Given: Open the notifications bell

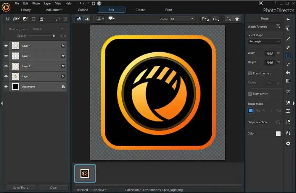Looking at the screenshot, I should tap(99, 3).
